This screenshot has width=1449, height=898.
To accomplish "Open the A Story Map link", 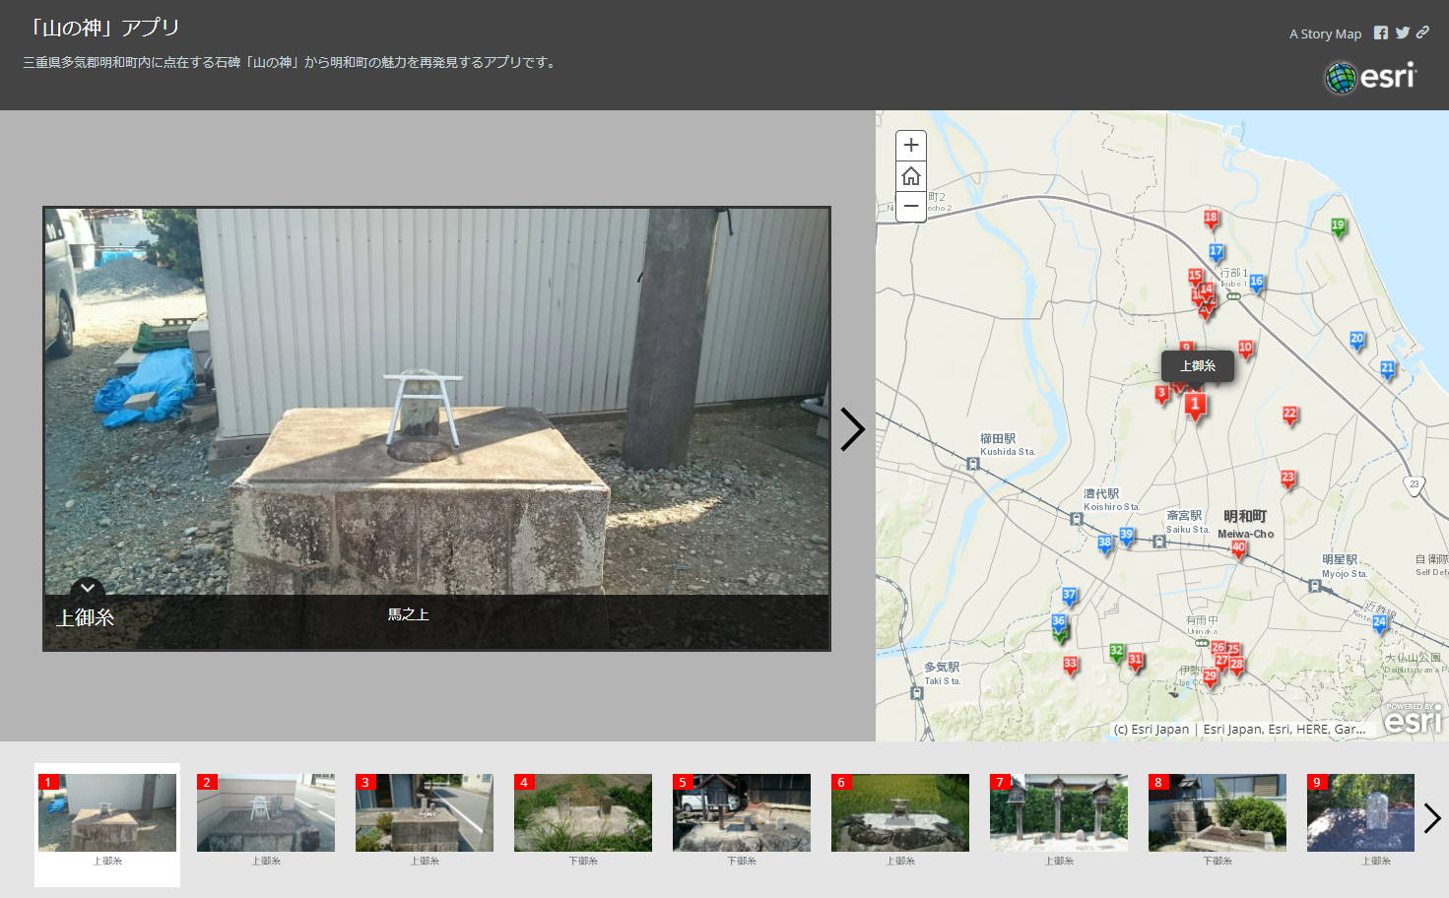I will point(1325,33).
